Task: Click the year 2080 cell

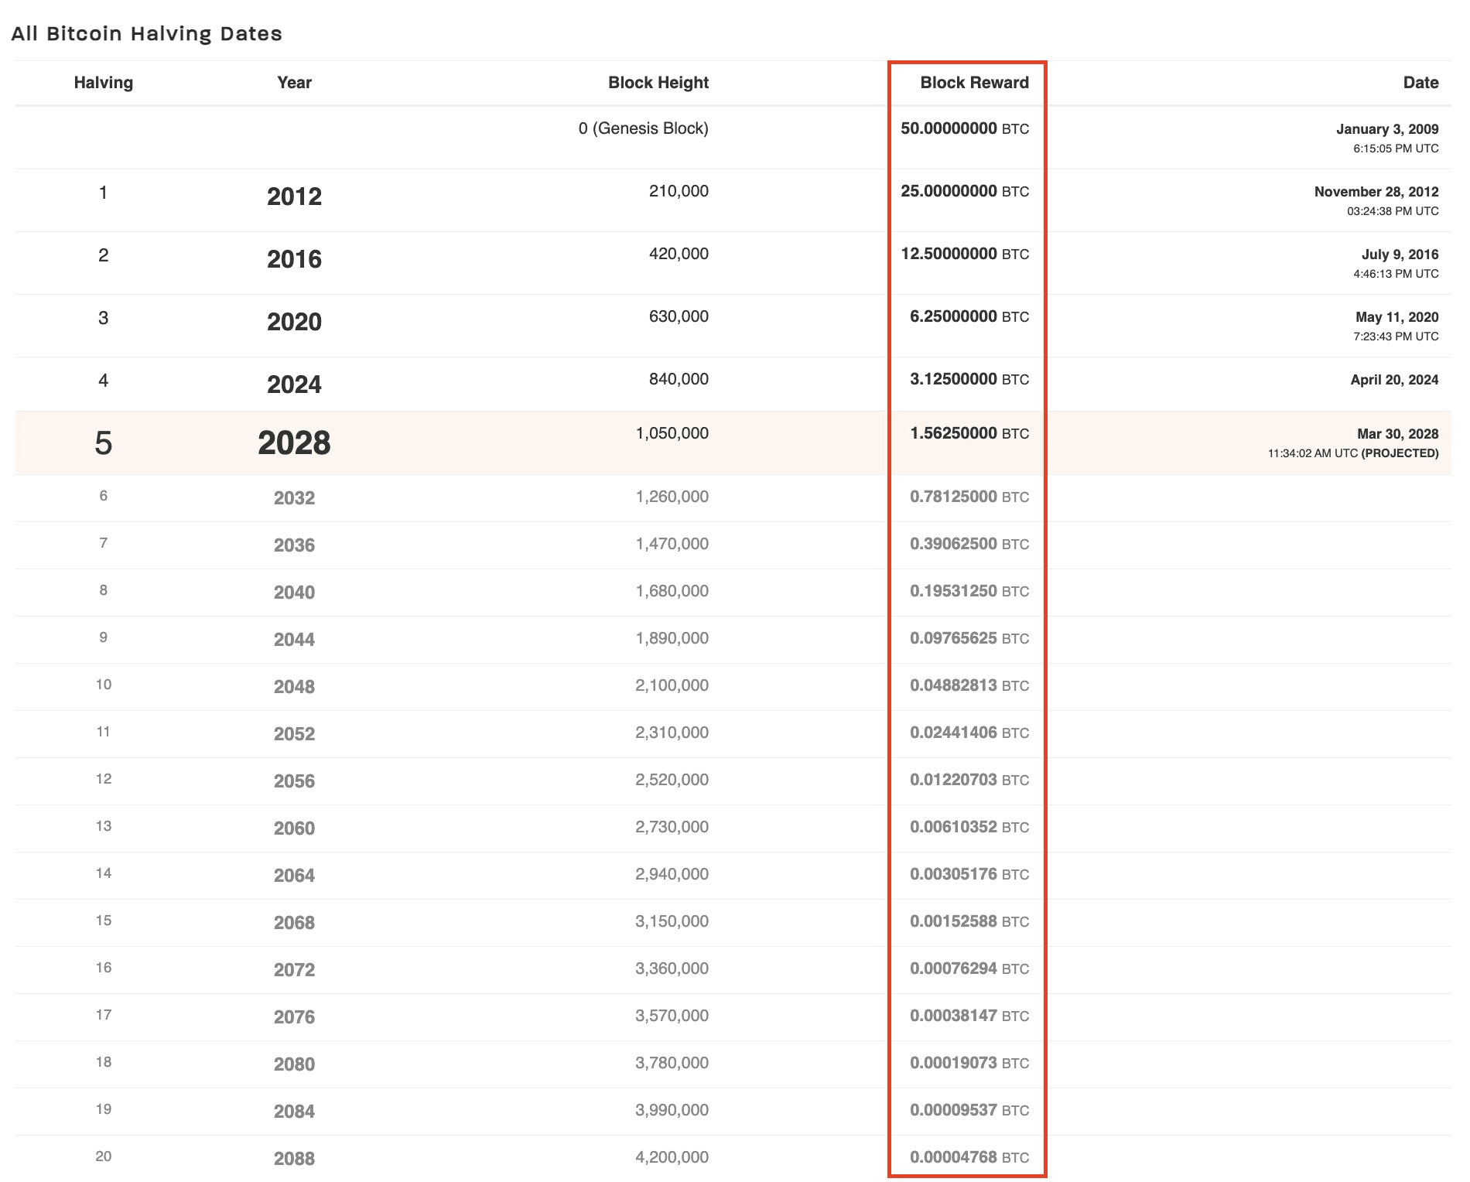Action: pyautogui.click(x=294, y=1064)
